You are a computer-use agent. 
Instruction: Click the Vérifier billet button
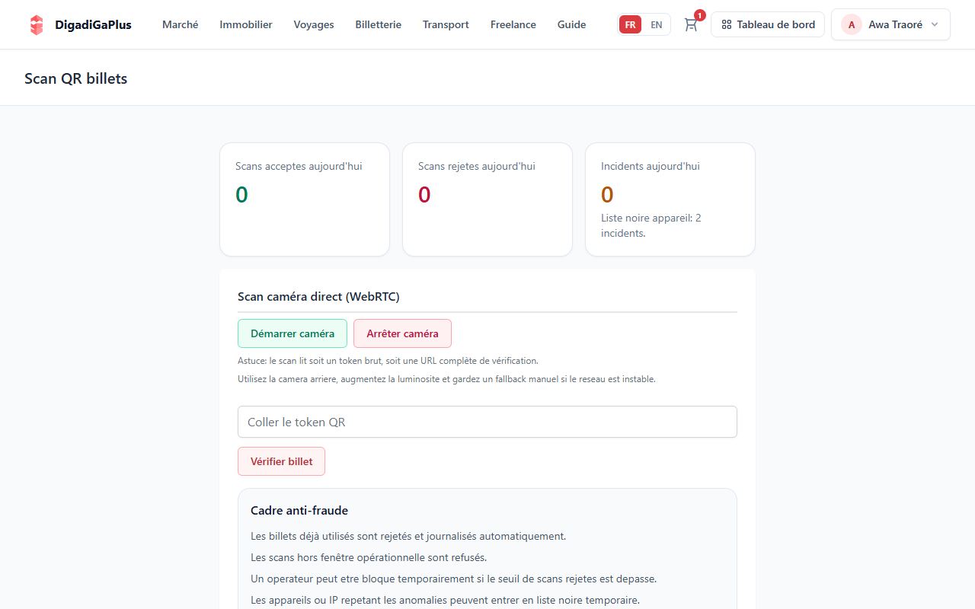282,461
